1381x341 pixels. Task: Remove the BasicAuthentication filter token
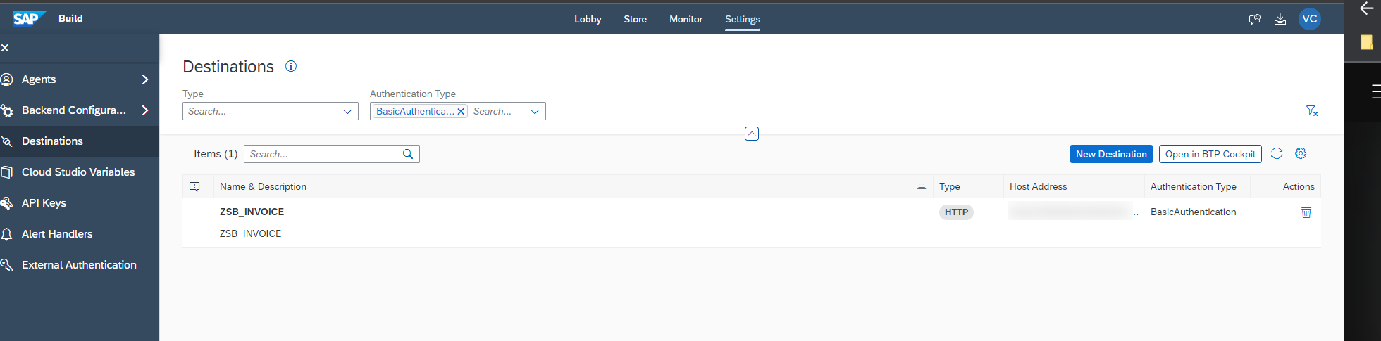[461, 112]
